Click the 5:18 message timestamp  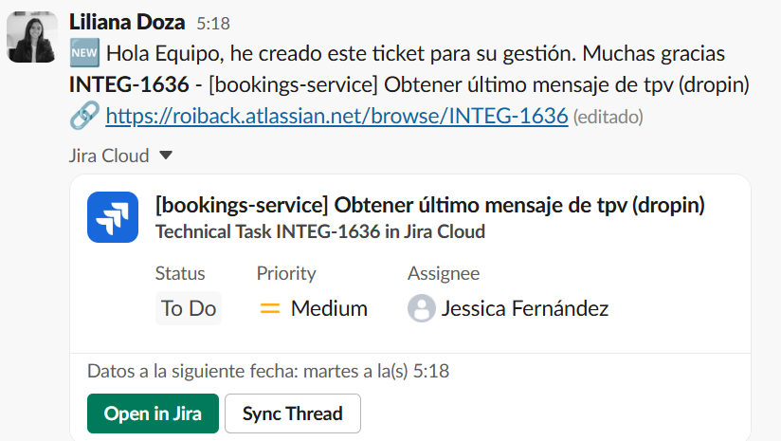point(213,24)
